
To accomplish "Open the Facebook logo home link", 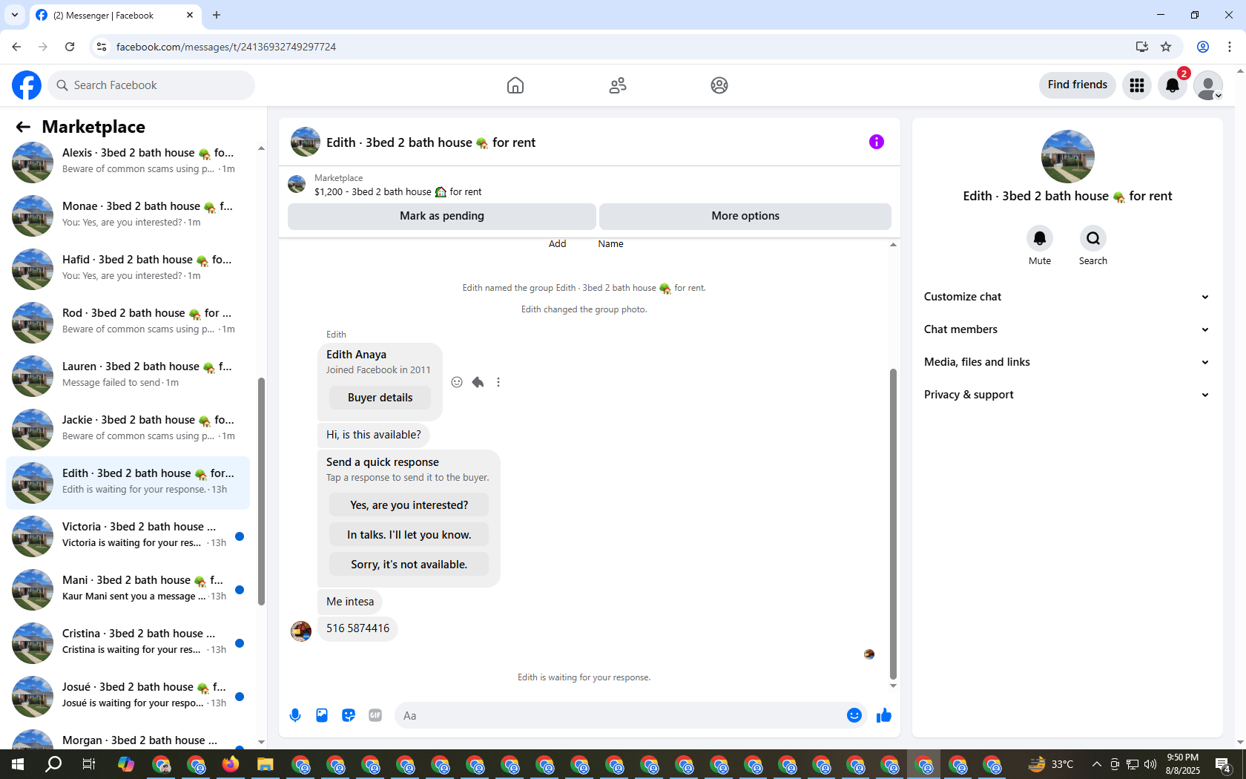I will [27, 85].
